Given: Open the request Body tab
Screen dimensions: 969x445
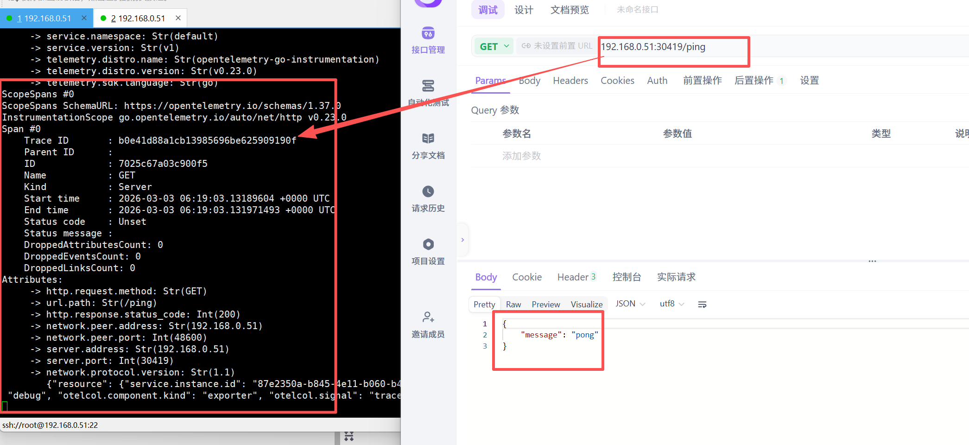Looking at the screenshot, I should [530, 81].
